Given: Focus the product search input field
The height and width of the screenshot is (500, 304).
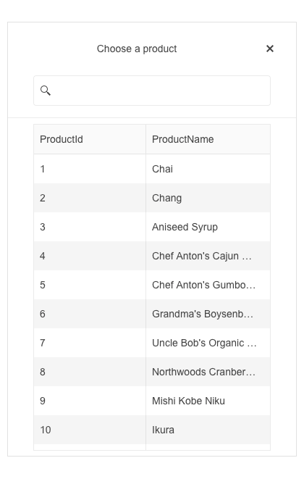Looking at the screenshot, I should 152,91.
